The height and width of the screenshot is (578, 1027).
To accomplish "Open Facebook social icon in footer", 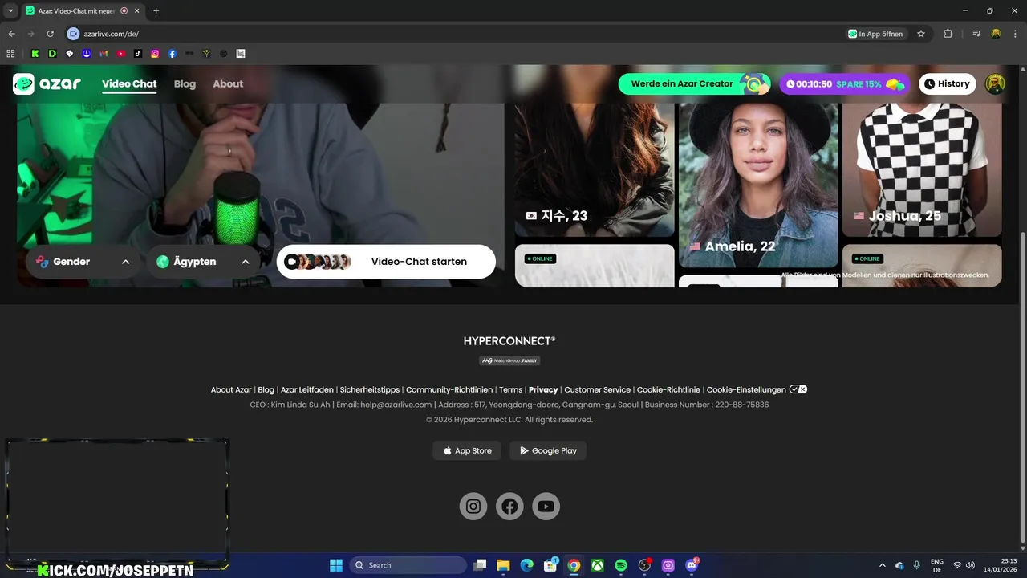I will 509,506.
